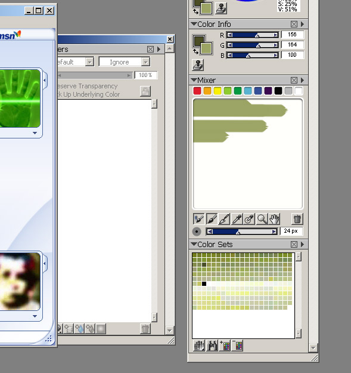Create a new Watercolor layer

pyautogui.click(x=79, y=329)
